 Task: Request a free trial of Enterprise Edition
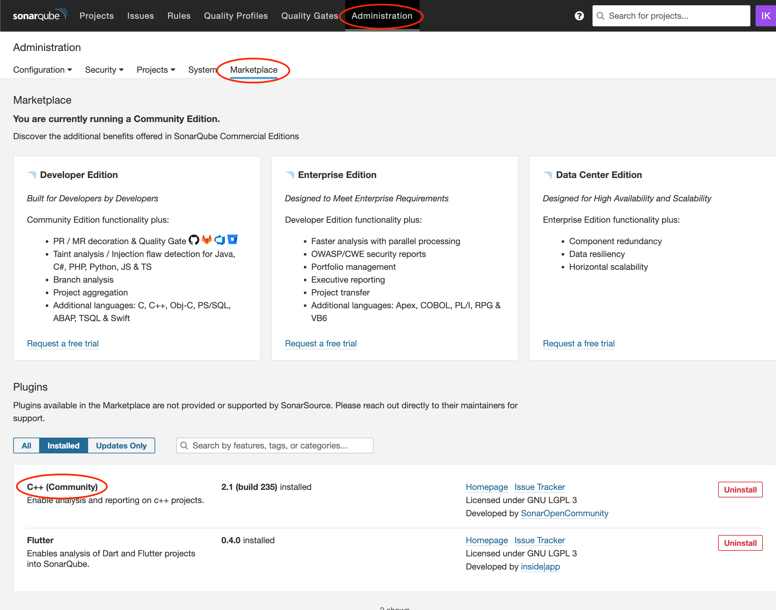[x=321, y=343]
